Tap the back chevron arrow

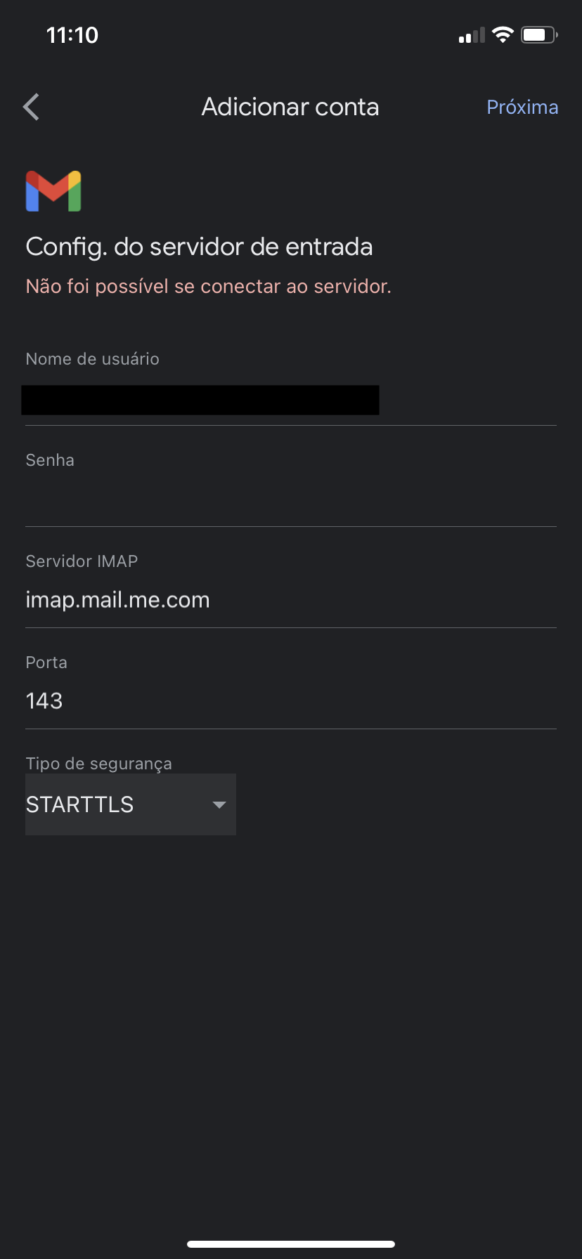pyautogui.click(x=32, y=107)
